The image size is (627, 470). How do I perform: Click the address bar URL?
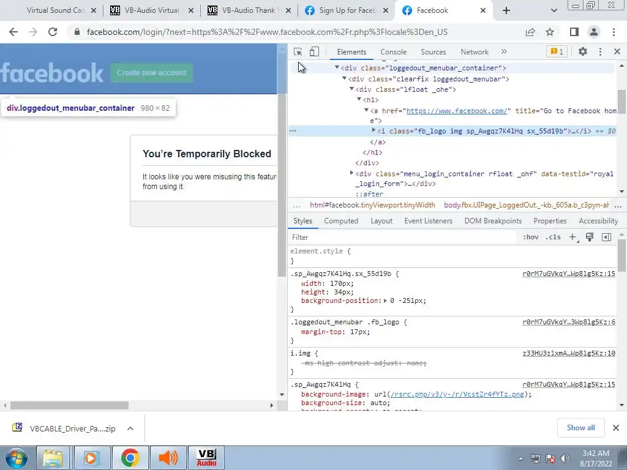click(267, 32)
